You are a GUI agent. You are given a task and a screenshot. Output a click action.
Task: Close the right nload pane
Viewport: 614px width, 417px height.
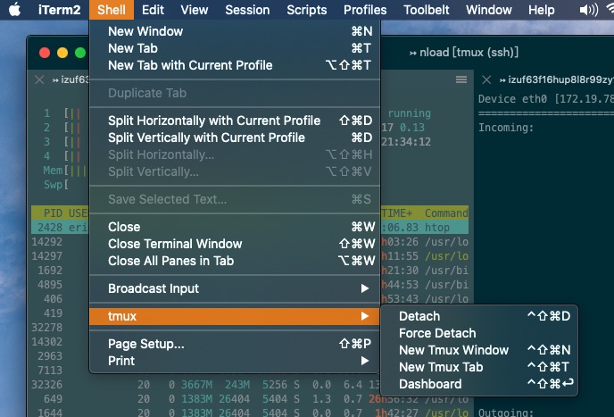click(486, 80)
